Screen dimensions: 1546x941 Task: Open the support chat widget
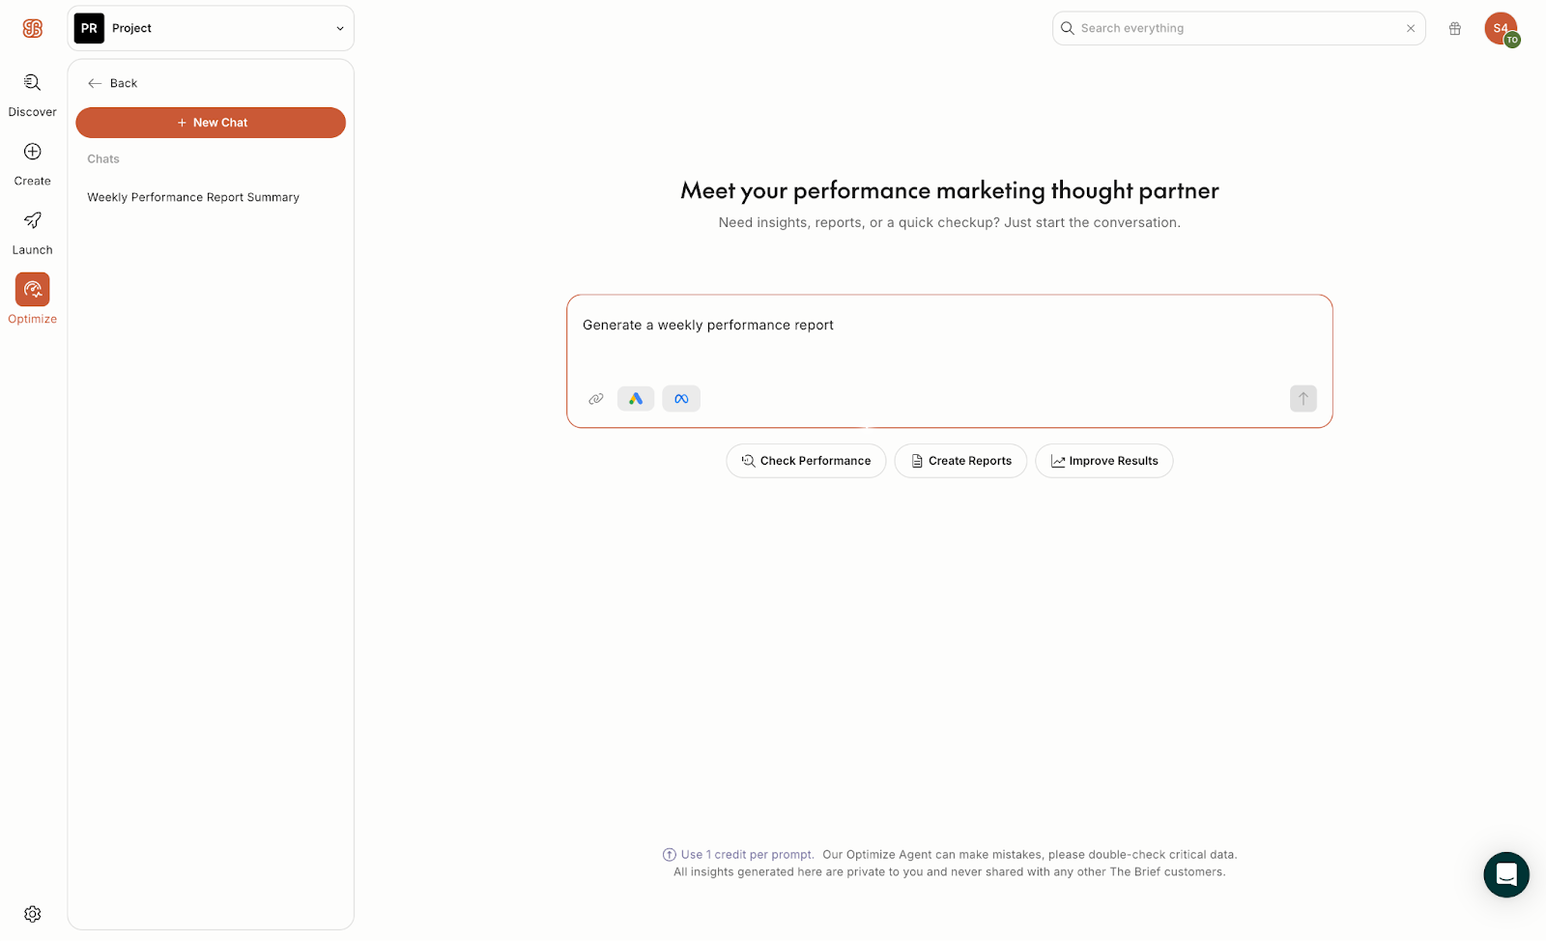1506,874
